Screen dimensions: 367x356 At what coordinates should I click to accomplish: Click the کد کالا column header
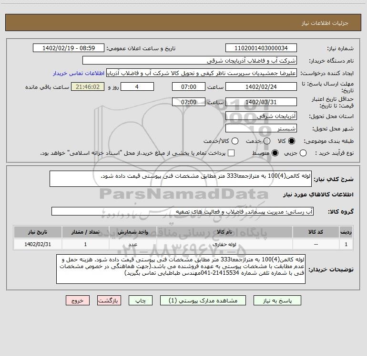point(316,232)
